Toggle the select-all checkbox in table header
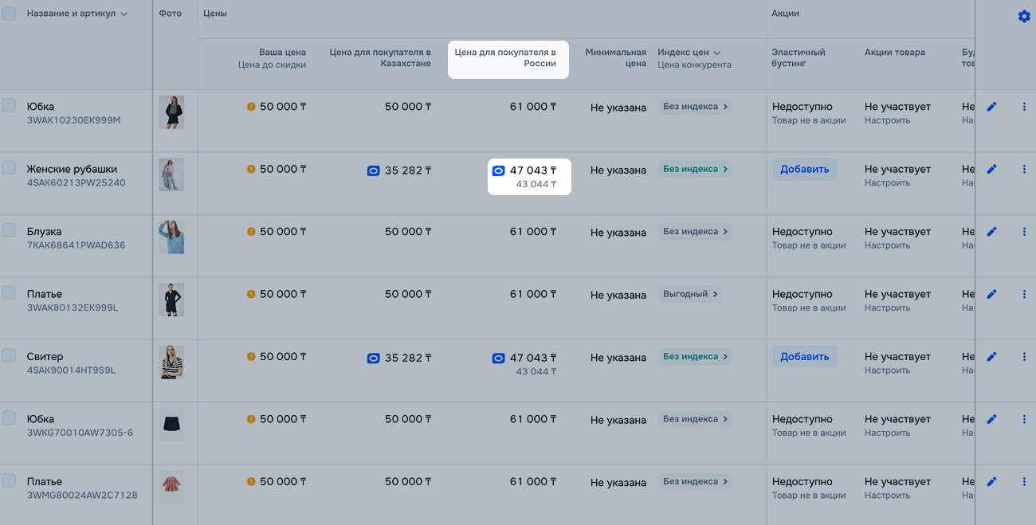The height and width of the screenshot is (525, 1036). [9, 14]
